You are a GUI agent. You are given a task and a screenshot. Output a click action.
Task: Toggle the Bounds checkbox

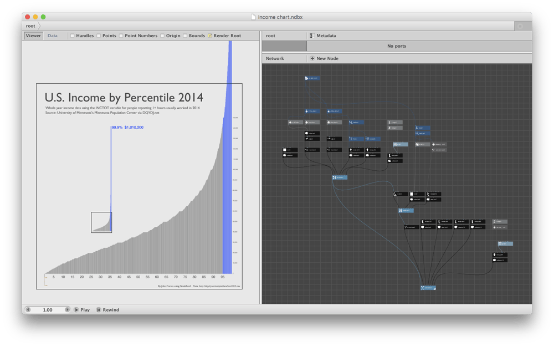click(x=185, y=35)
